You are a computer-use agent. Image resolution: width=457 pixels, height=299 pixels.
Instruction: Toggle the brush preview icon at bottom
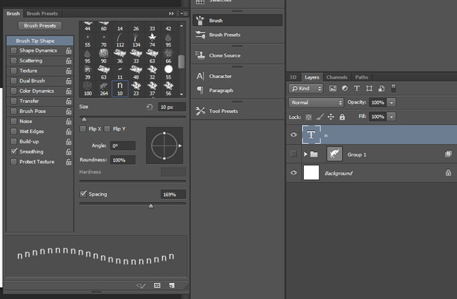[141, 286]
